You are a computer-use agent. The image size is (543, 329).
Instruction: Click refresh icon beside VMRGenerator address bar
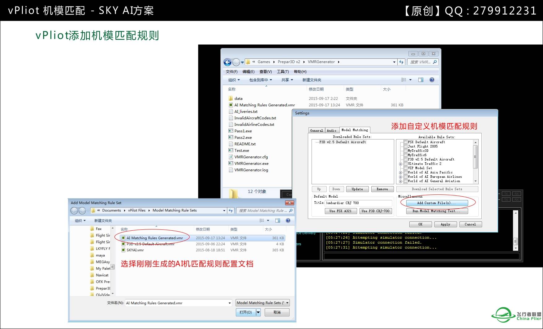[401, 62]
